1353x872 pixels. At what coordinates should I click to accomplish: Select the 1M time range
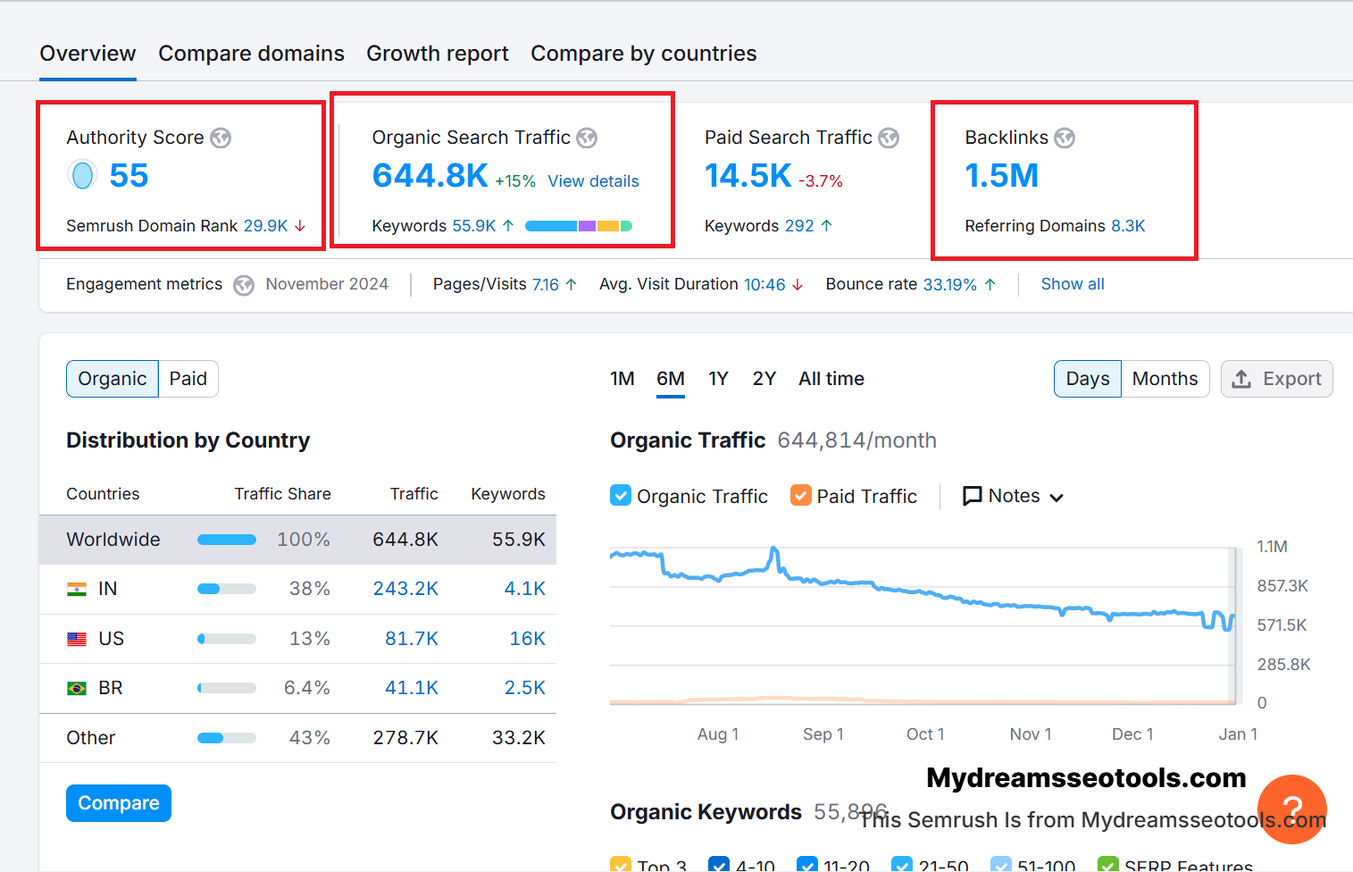tap(622, 379)
